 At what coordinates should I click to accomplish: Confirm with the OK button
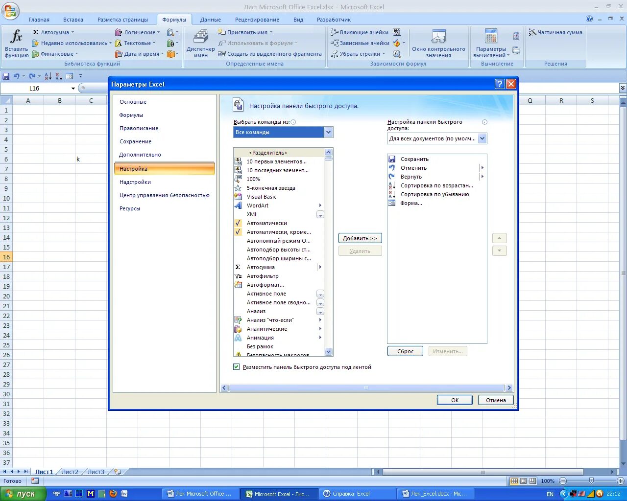(x=455, y=400)
